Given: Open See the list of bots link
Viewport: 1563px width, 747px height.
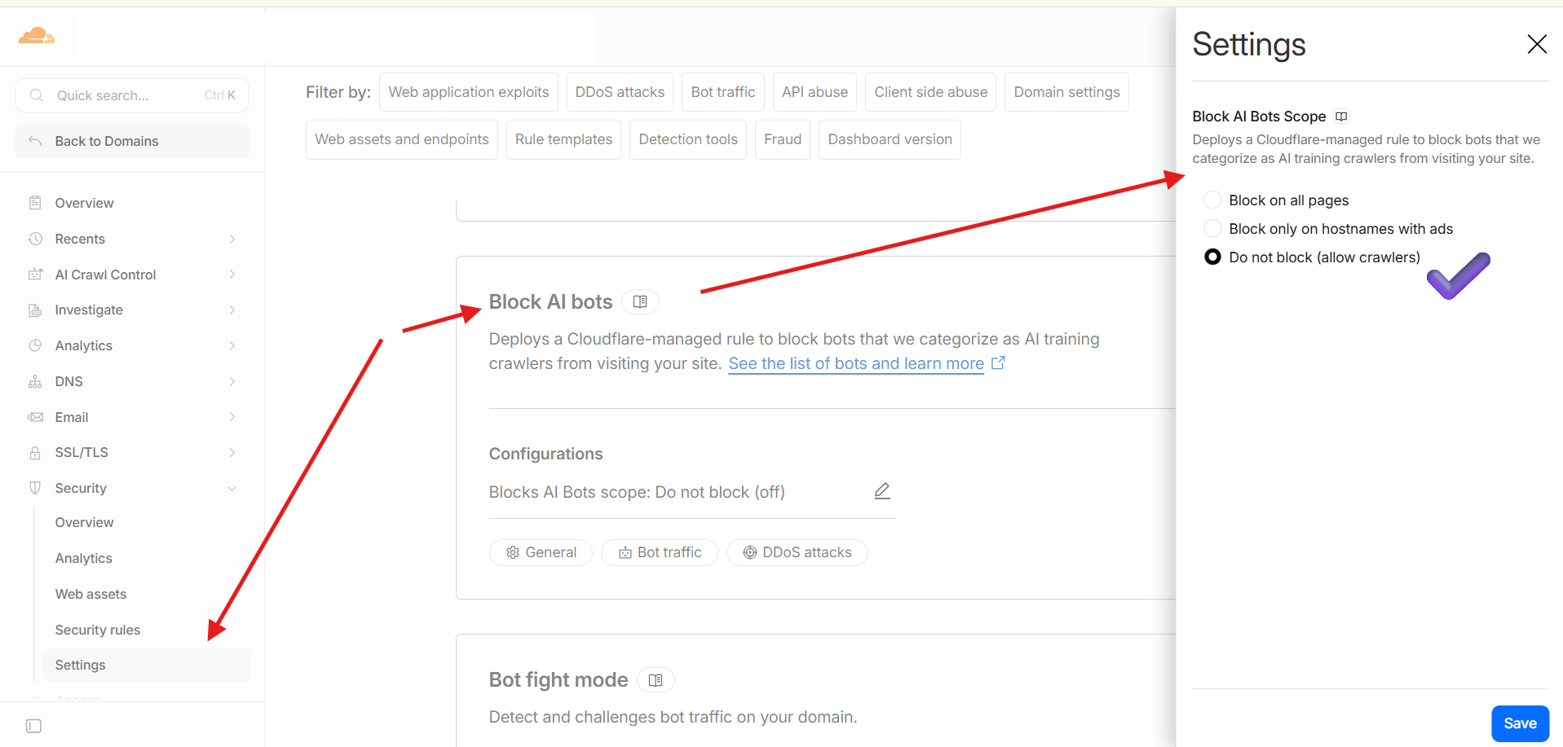Looking at the screenshot, I should 856,363.
